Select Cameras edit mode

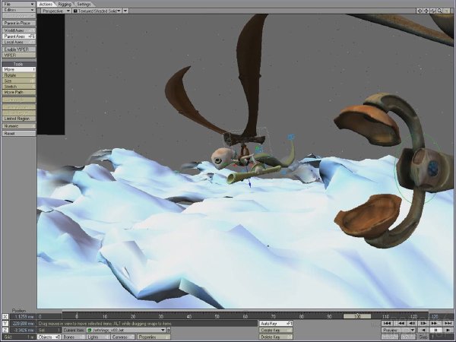coord(122,337)
